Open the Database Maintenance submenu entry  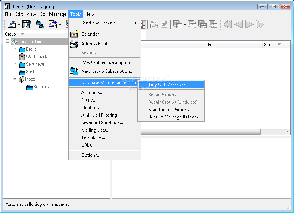[104, 82]
